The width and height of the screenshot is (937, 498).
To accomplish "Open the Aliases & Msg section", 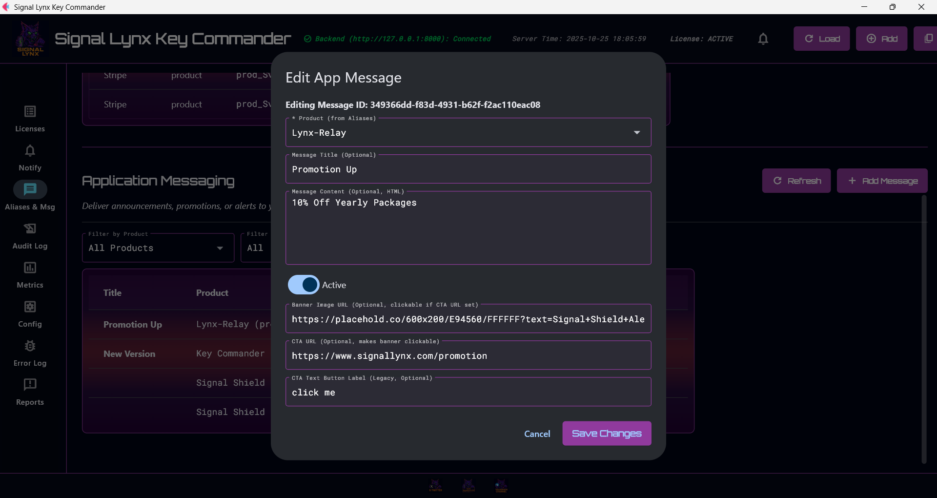I will point(29,196).
